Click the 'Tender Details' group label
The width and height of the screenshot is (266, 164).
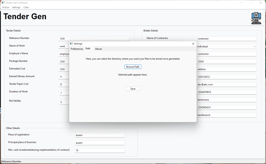13,31
